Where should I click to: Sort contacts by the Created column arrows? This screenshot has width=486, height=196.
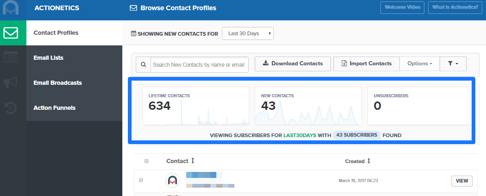368,161
